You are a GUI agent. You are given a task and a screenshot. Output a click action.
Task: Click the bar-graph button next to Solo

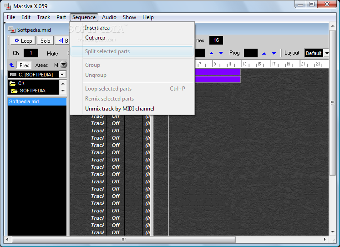62,41
